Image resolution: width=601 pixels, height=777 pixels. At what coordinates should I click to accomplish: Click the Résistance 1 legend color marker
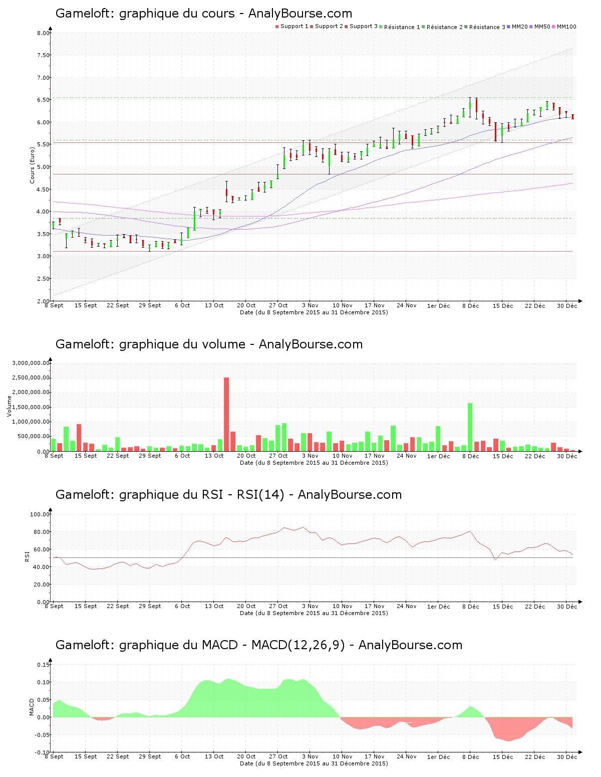pyautogui.click(x=381, y=27)
